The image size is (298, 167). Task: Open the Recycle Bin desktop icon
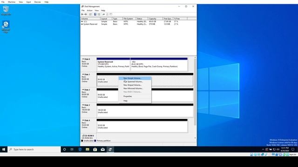(x=6, y=11)
